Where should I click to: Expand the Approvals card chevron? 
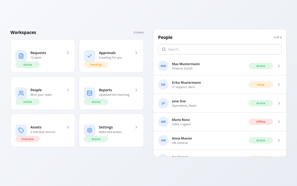136,53
